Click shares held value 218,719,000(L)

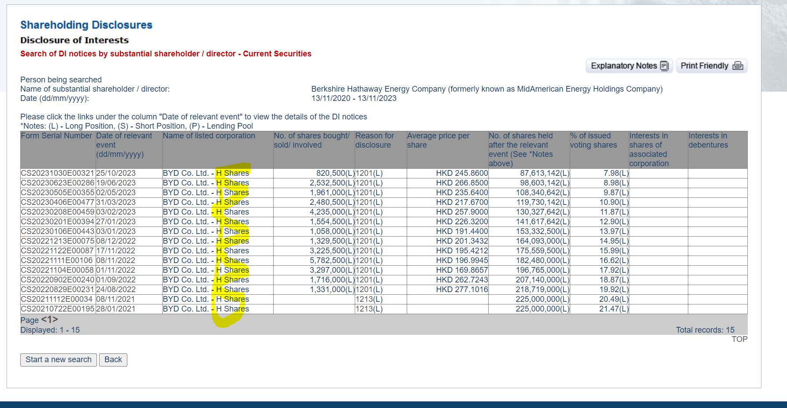click(543, 289)
